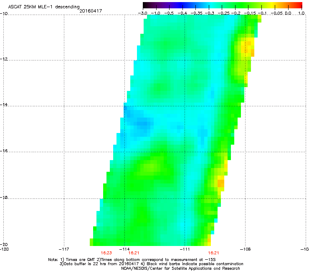Screen dimensions: 309x271
Task: Click the longitude label -114
Action: (124, 249)
